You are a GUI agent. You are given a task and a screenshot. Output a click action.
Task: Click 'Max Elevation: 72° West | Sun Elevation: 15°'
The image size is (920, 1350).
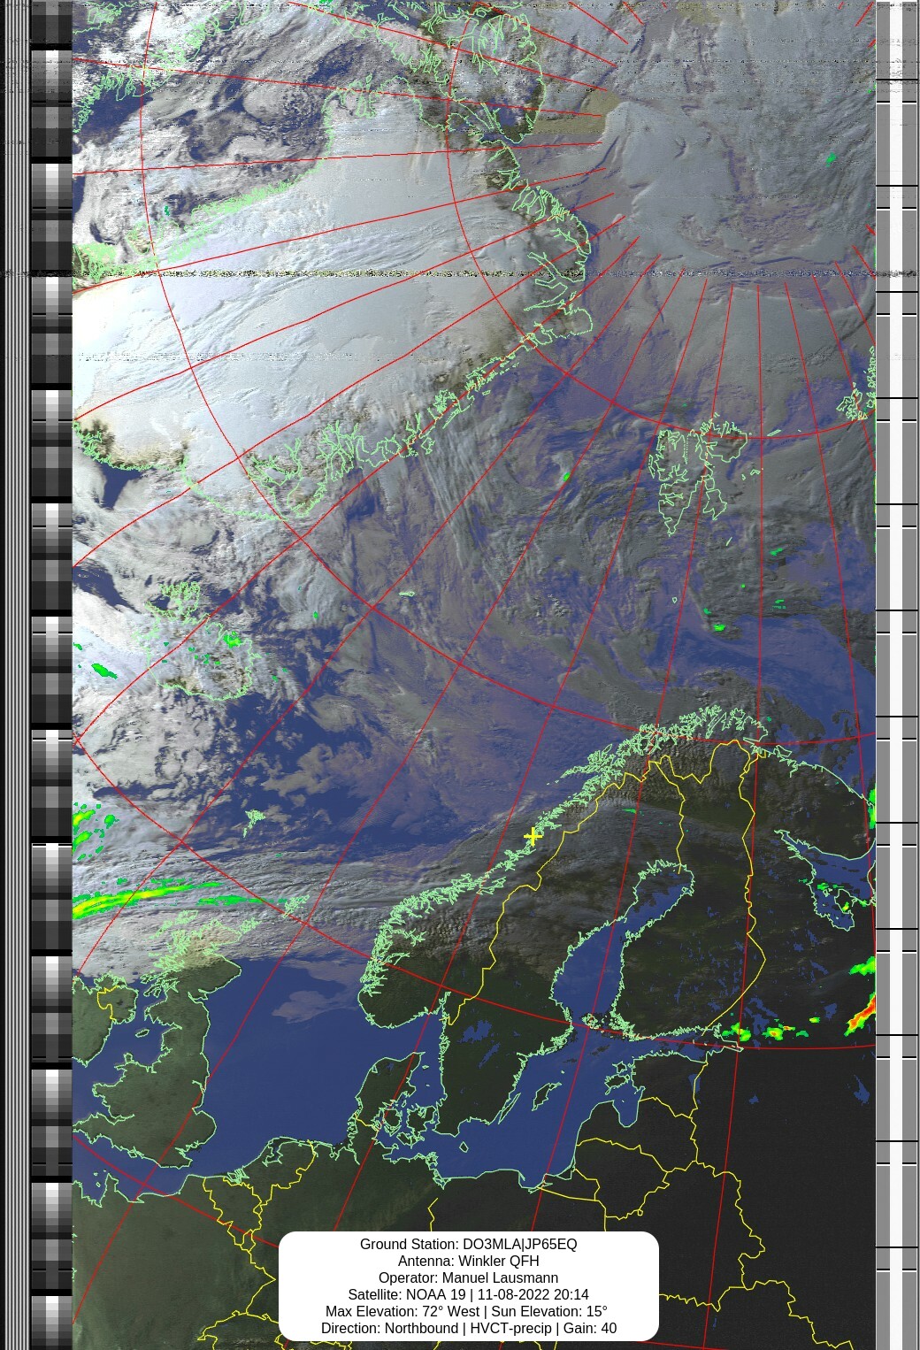(x=466, y=1311)
